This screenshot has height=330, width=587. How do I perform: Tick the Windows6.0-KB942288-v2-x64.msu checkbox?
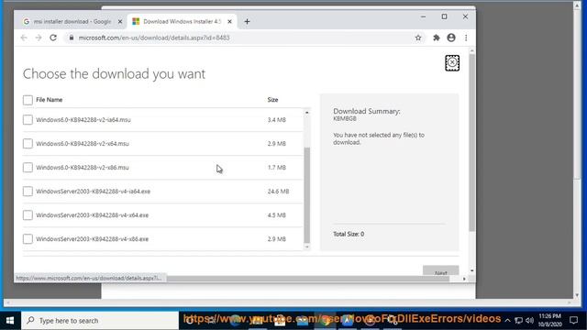[x=28, y=144]
